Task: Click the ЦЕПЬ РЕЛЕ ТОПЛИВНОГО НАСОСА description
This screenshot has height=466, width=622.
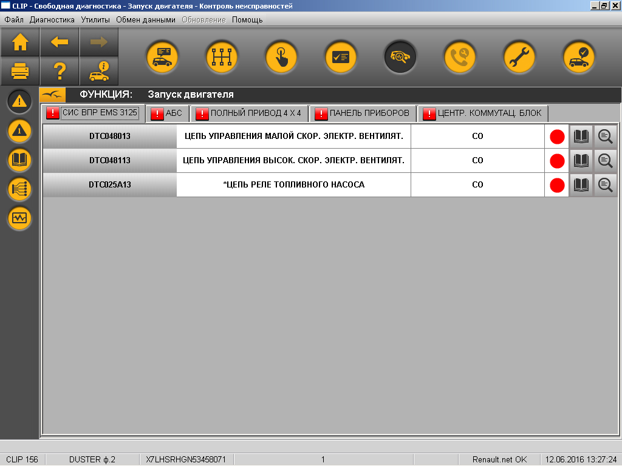Action: (x=293, y=184)
